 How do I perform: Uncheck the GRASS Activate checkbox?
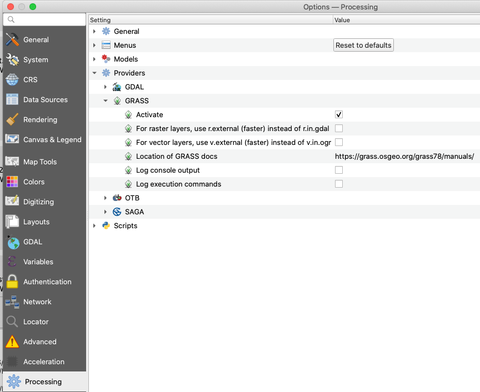tap(339, 114)
